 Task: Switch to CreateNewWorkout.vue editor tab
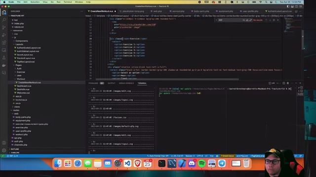tap(102, 11)
